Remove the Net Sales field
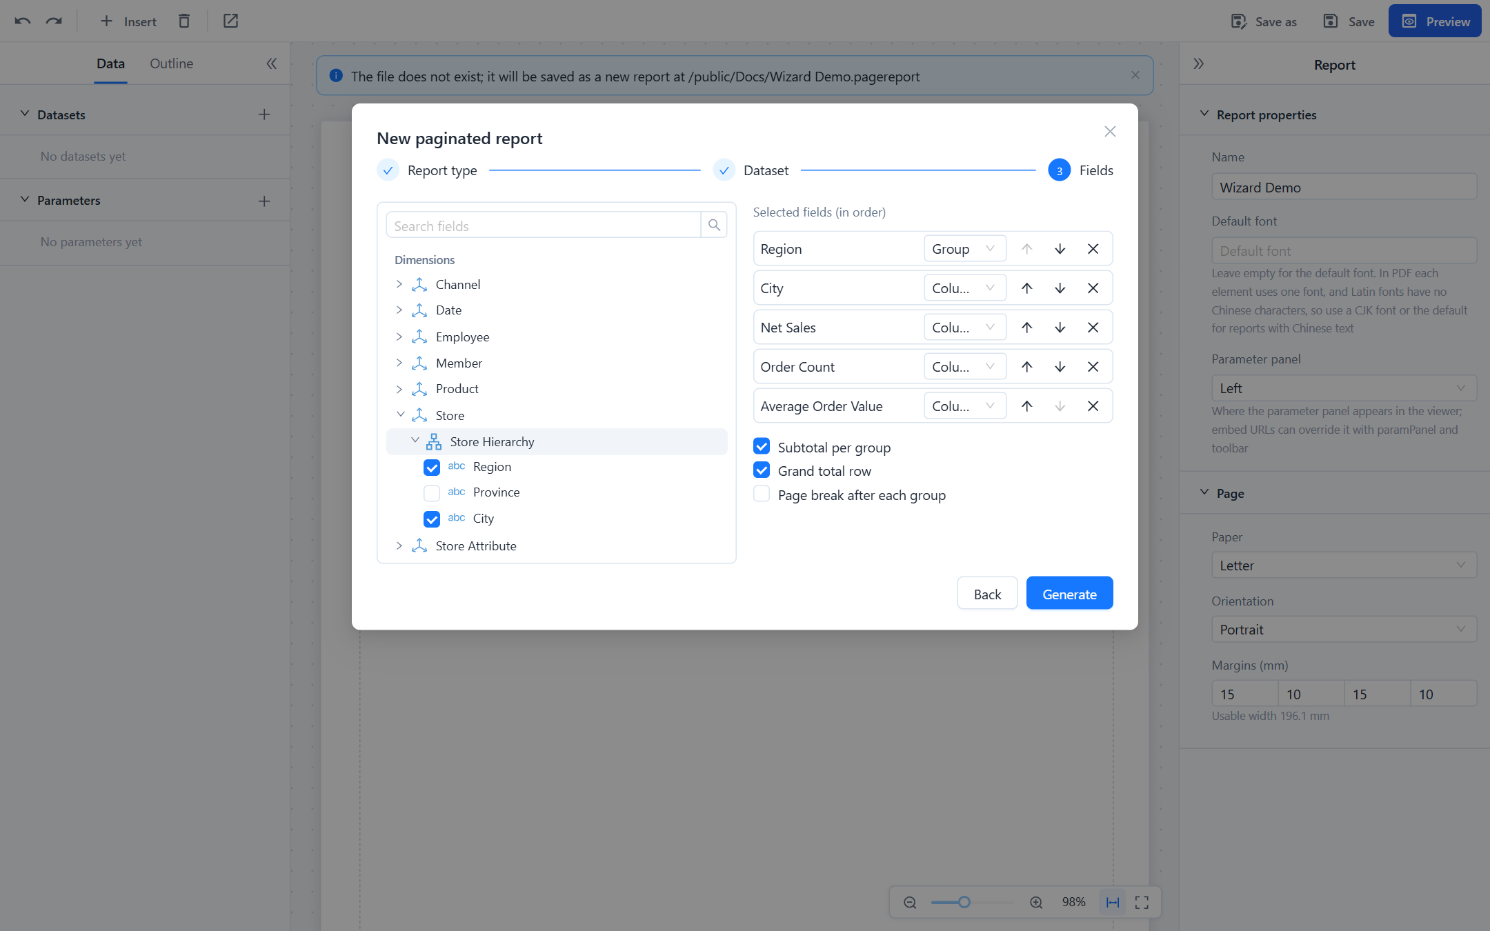 click(1093, 328)
